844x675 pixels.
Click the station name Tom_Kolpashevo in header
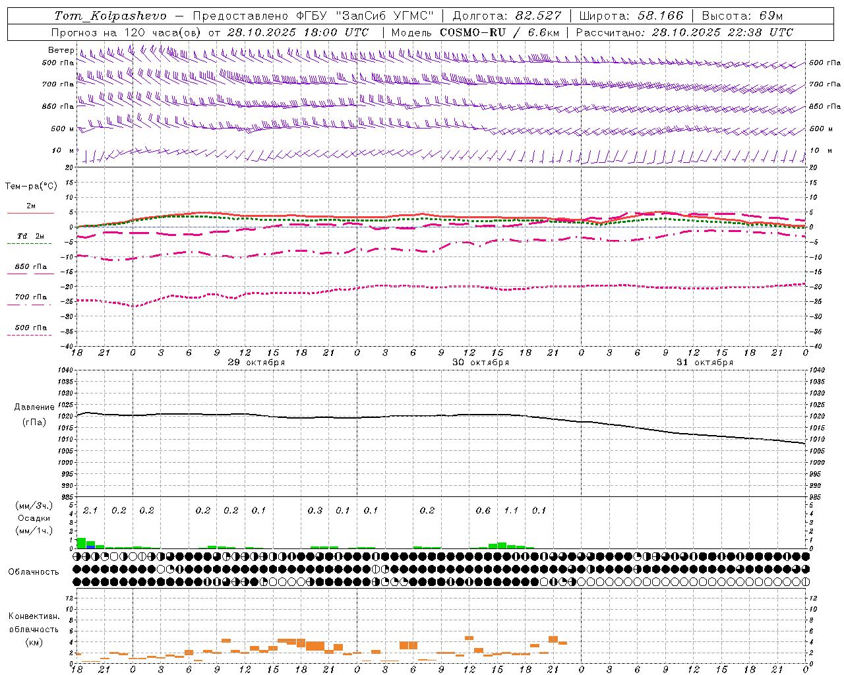(x=110, y=16)
